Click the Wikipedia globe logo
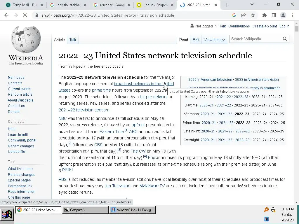 26,39
